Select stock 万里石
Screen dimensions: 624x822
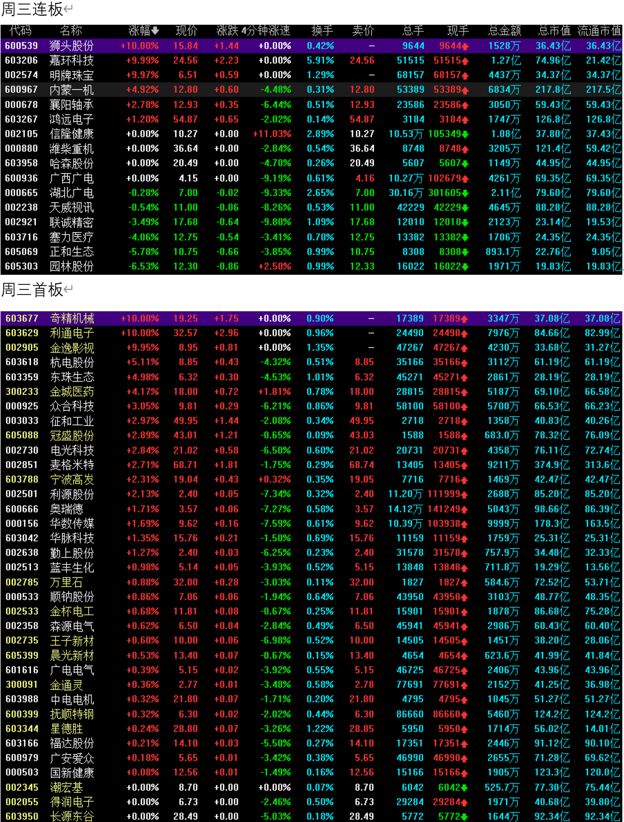coord(66,583)
